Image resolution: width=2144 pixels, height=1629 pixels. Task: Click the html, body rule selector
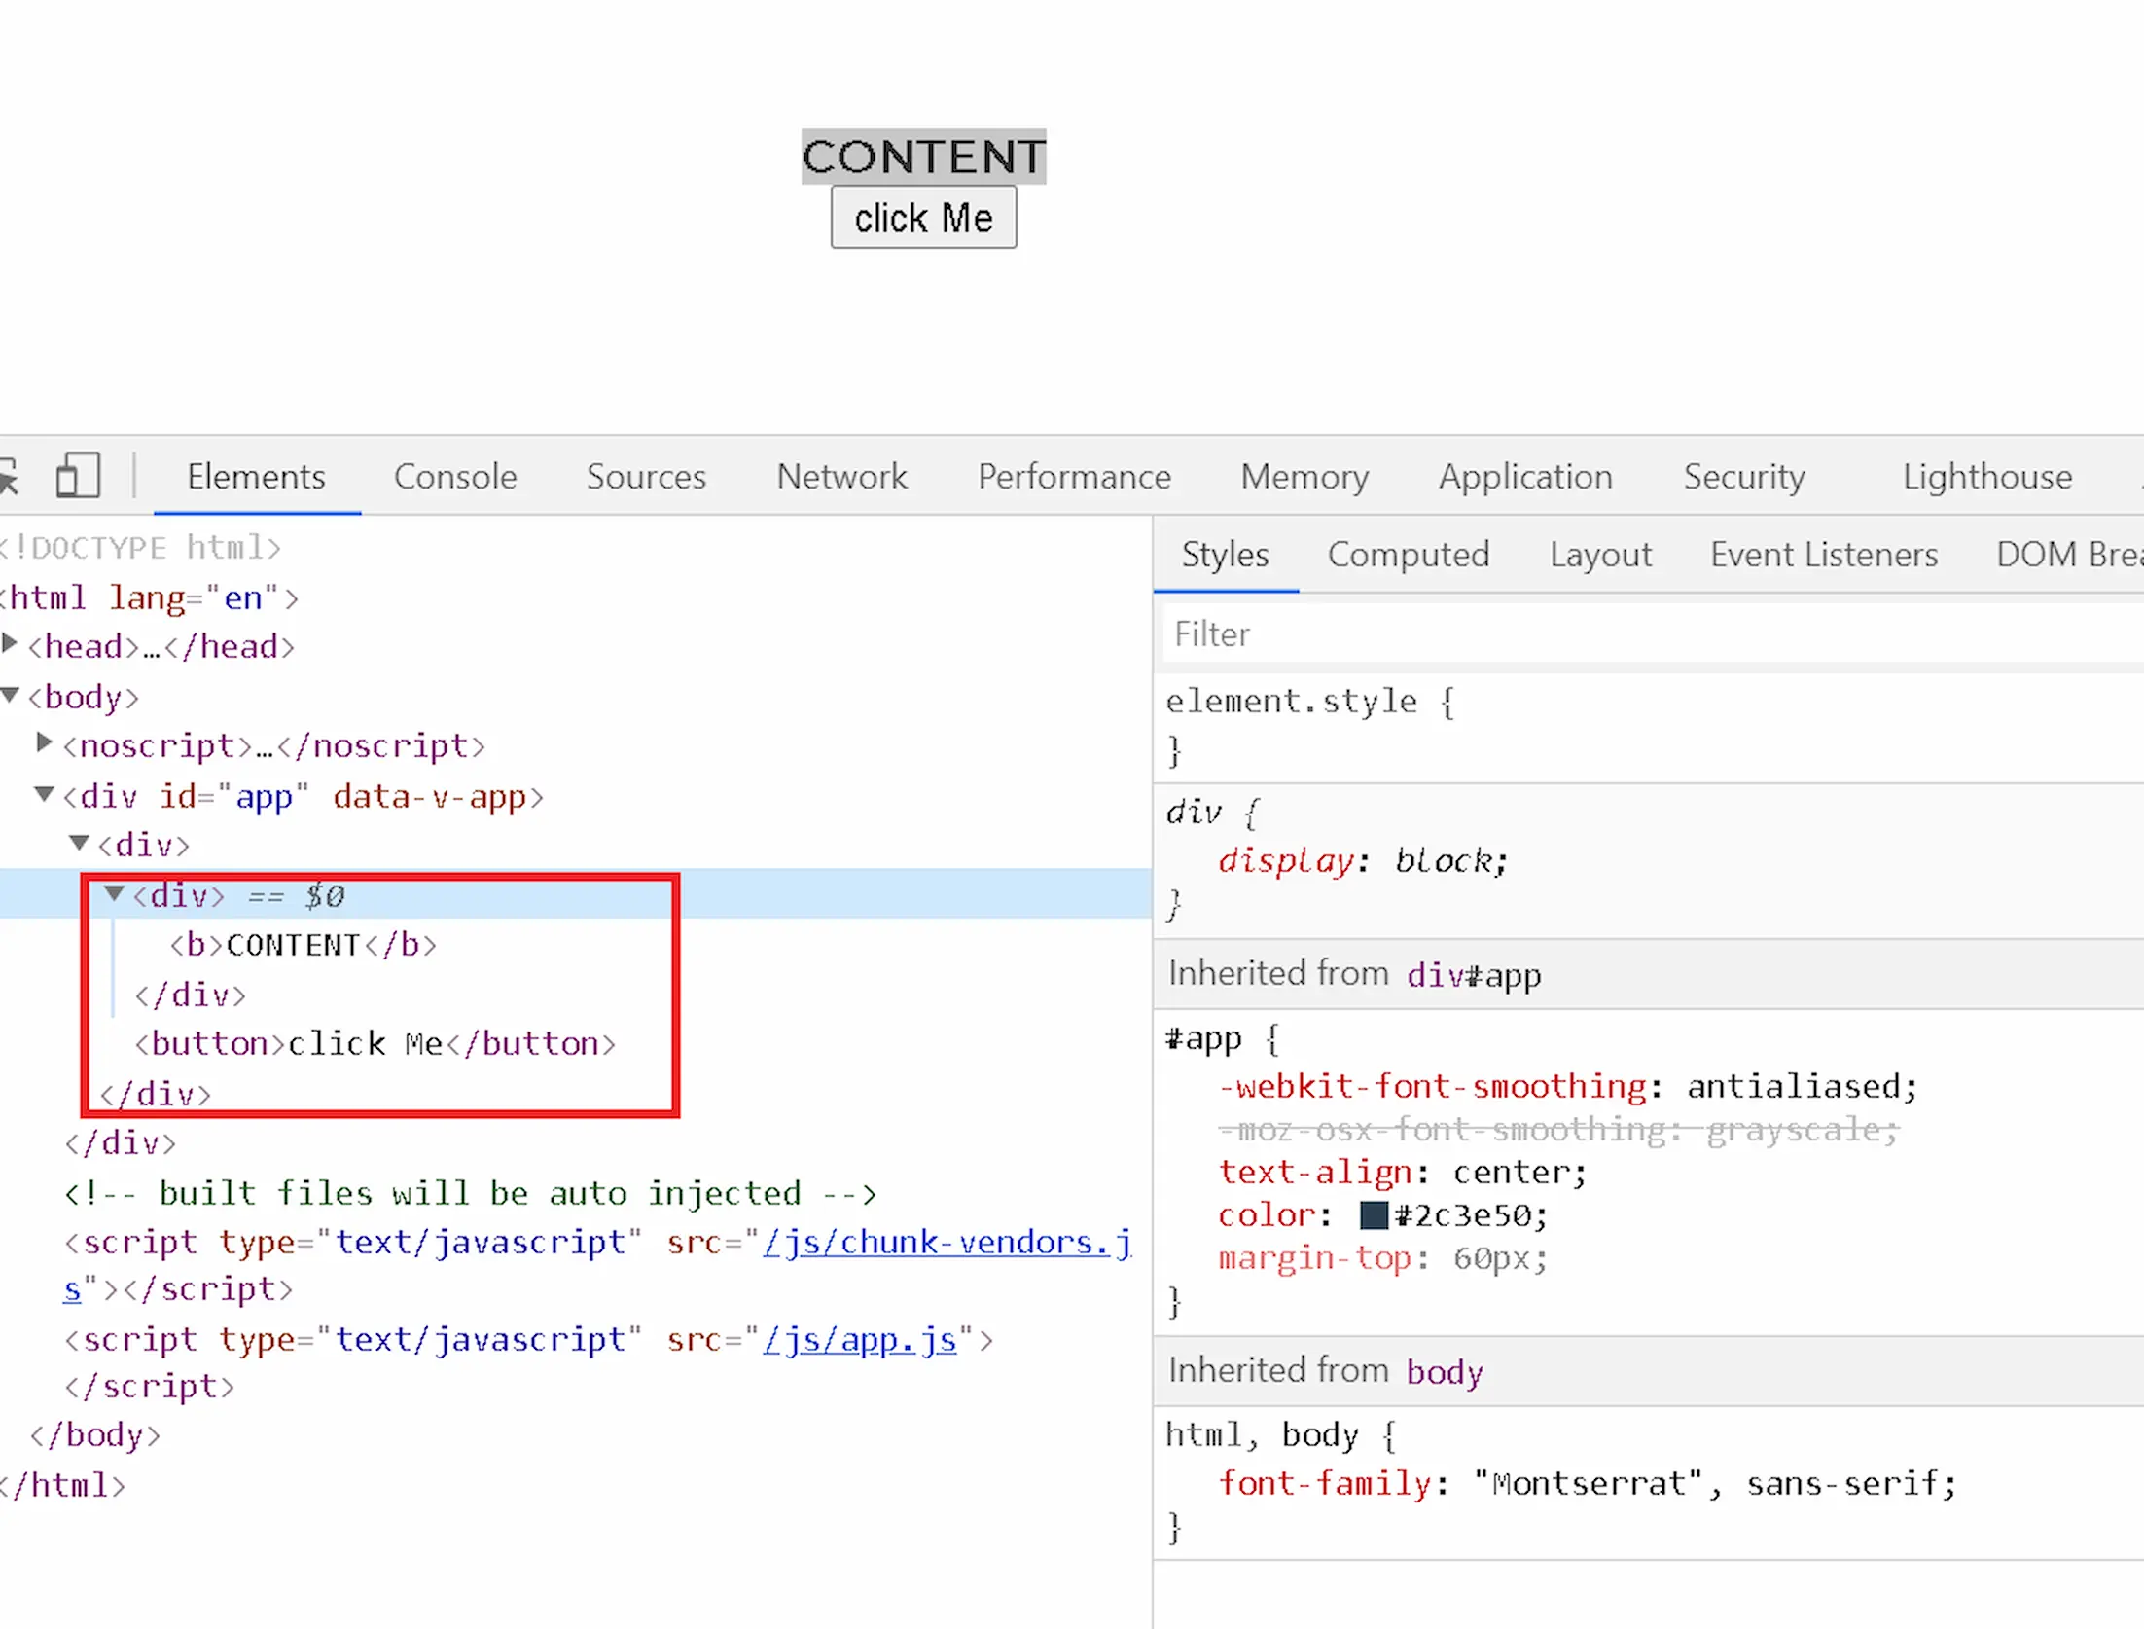click(x=1263, y=1435)
